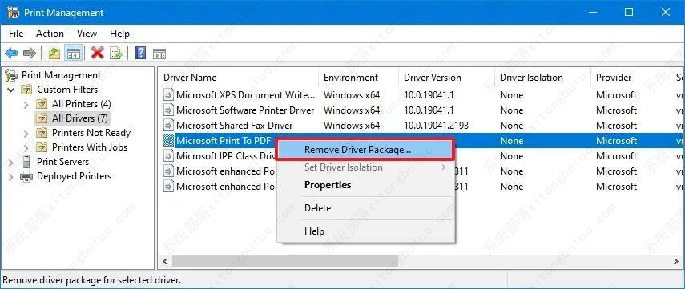Expand the All Printers (4) node
The width and height of the screenshot is (685, 289).
click(26, 104)
